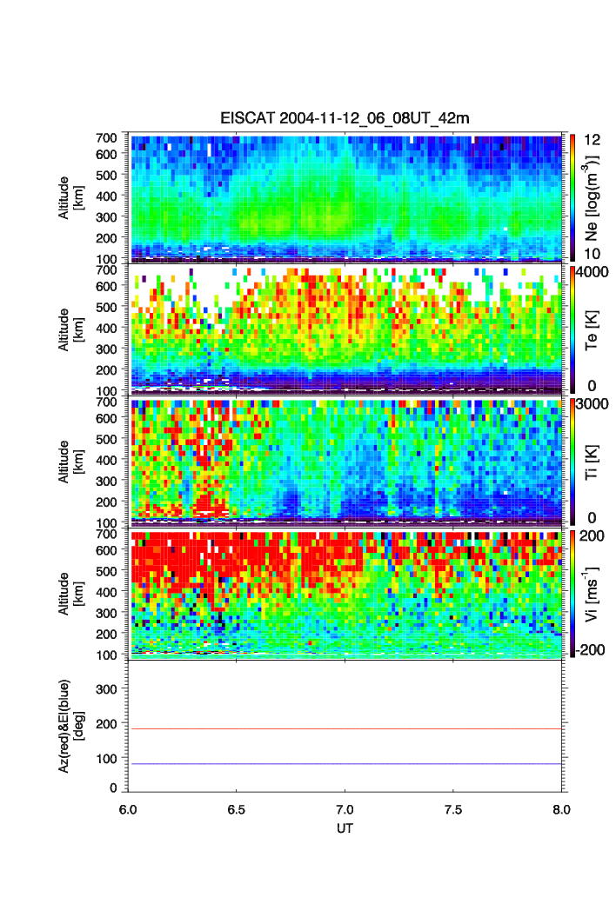The width and height of the screenshot is (616, 924).
Task: Click the 7.0 tick label on UT axis
Action: pos(345,808)
